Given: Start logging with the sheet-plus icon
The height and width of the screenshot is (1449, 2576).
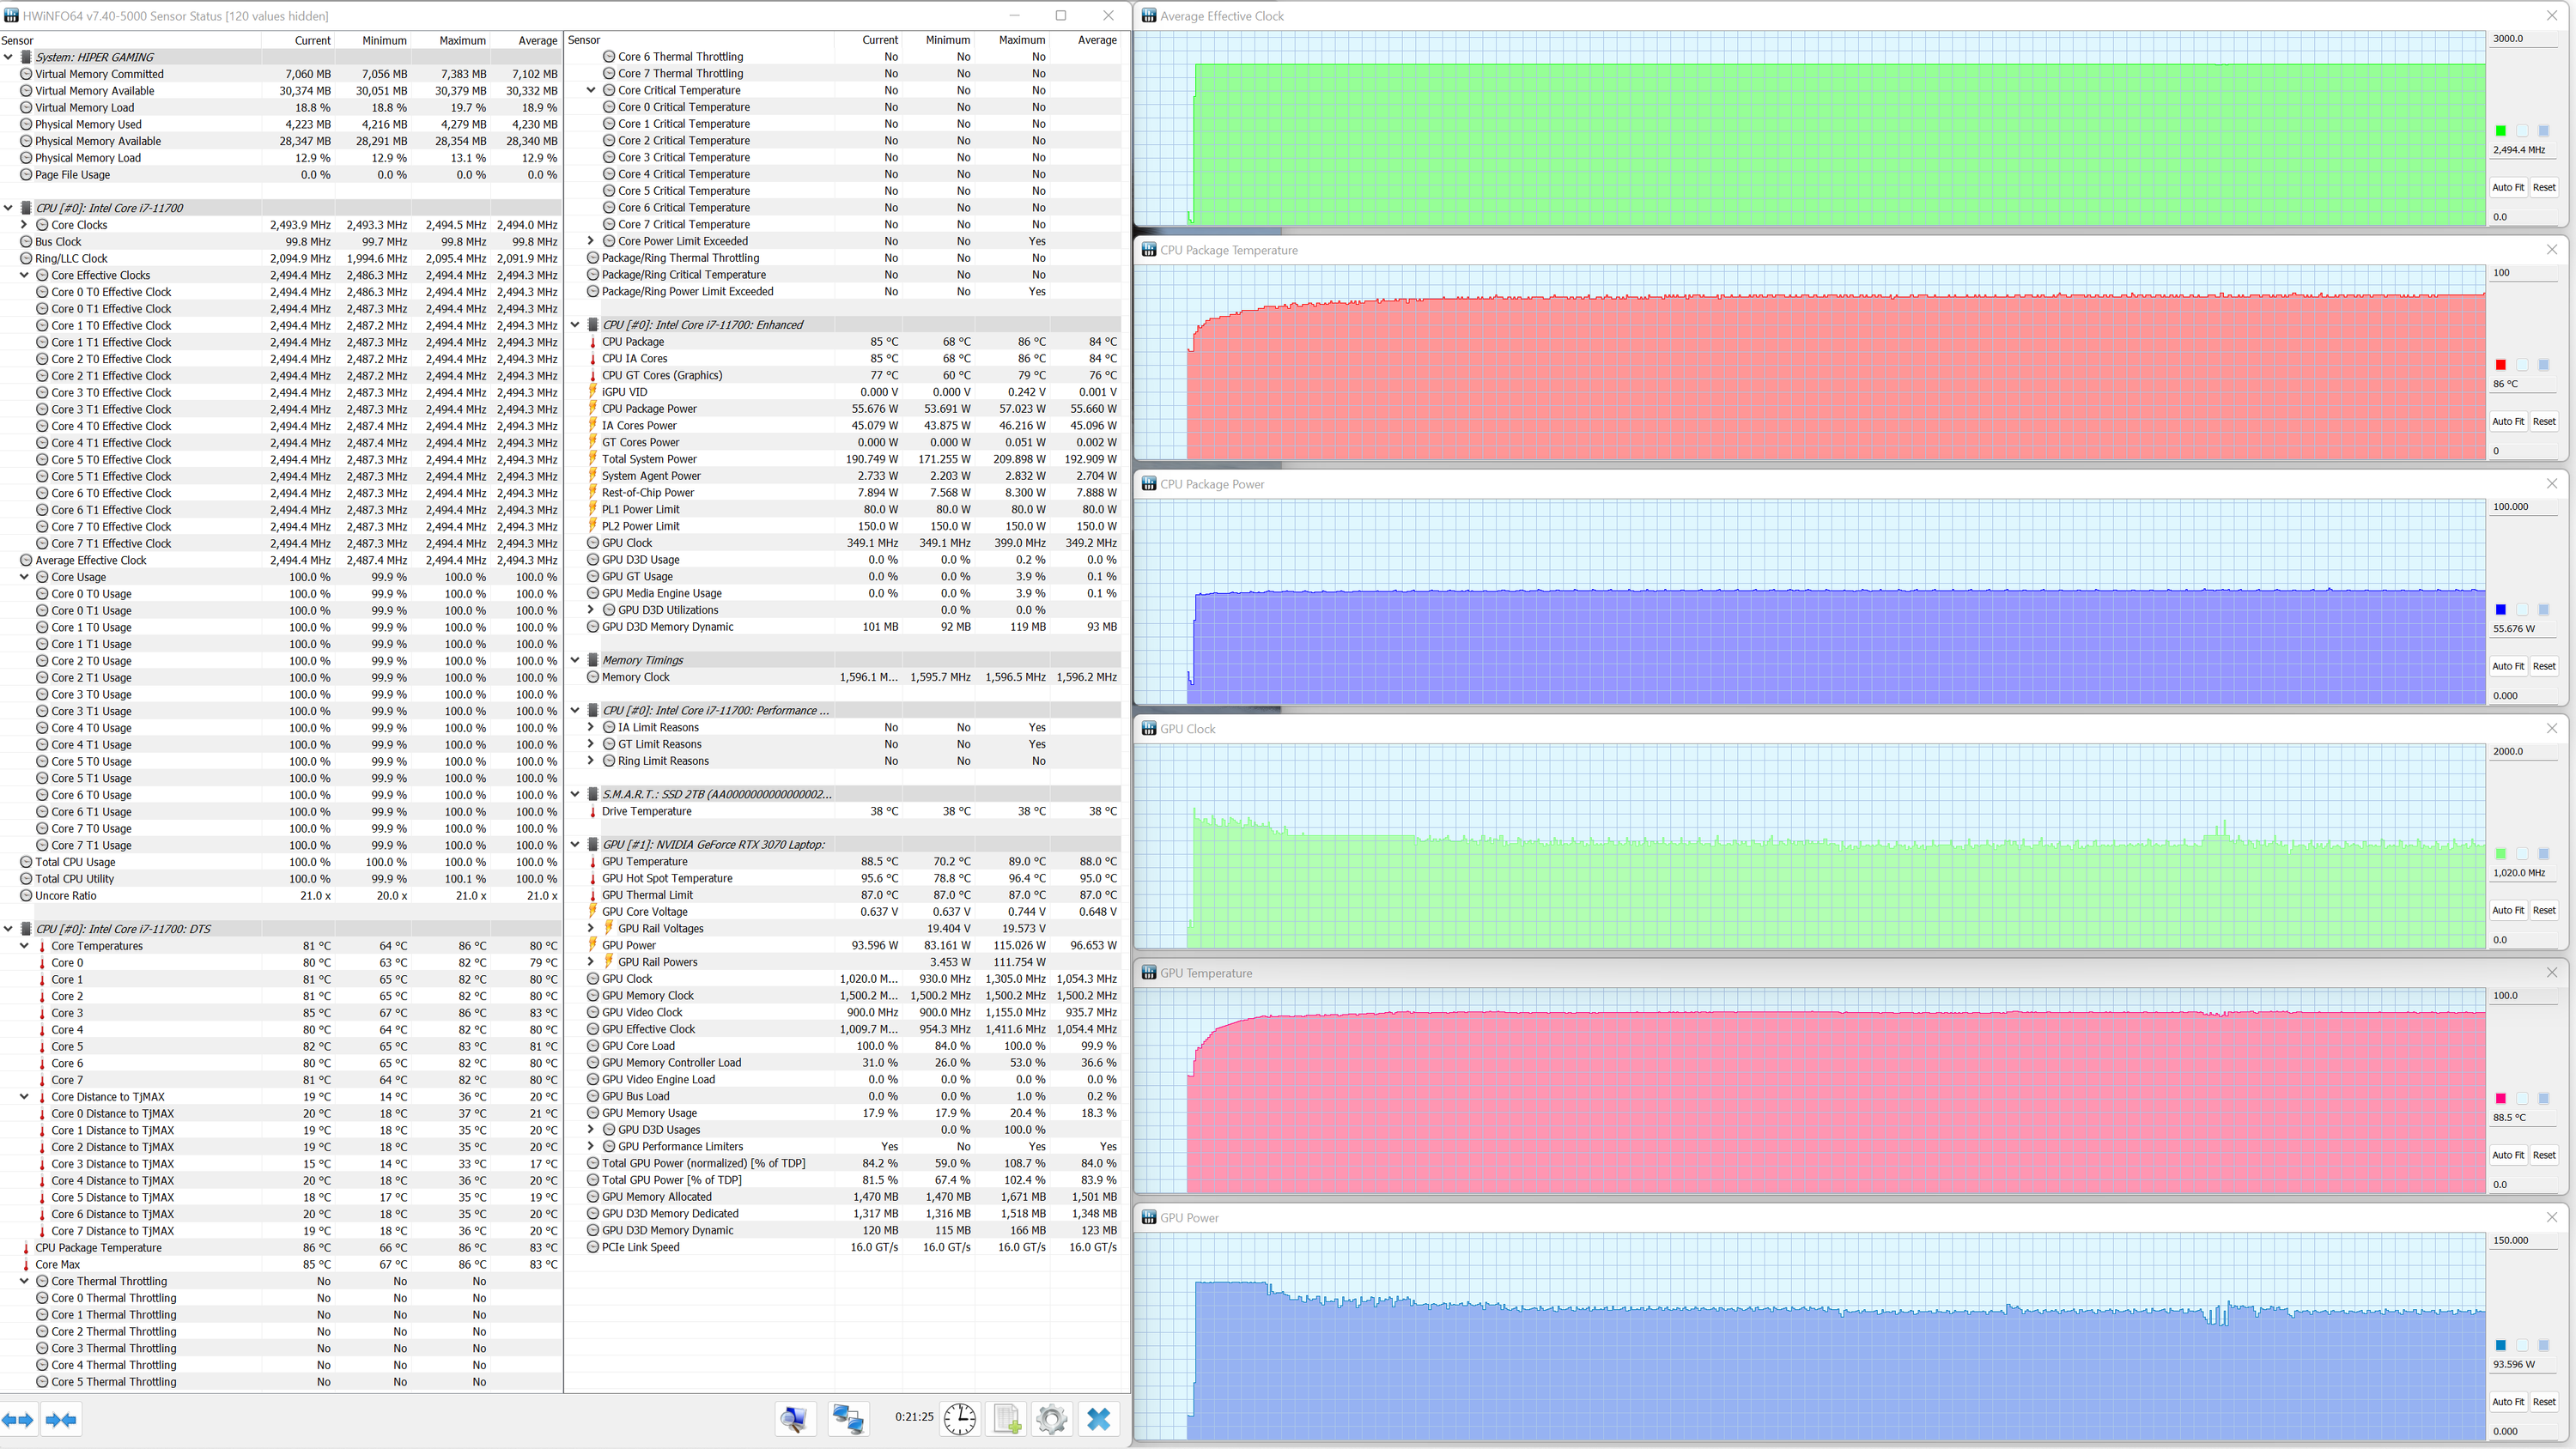Looking at the screenshot, I should pos(1006,1418).
